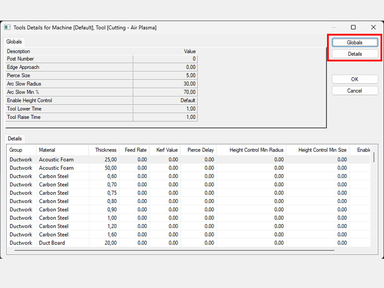Sort by the Group column header

click(22, 150)
